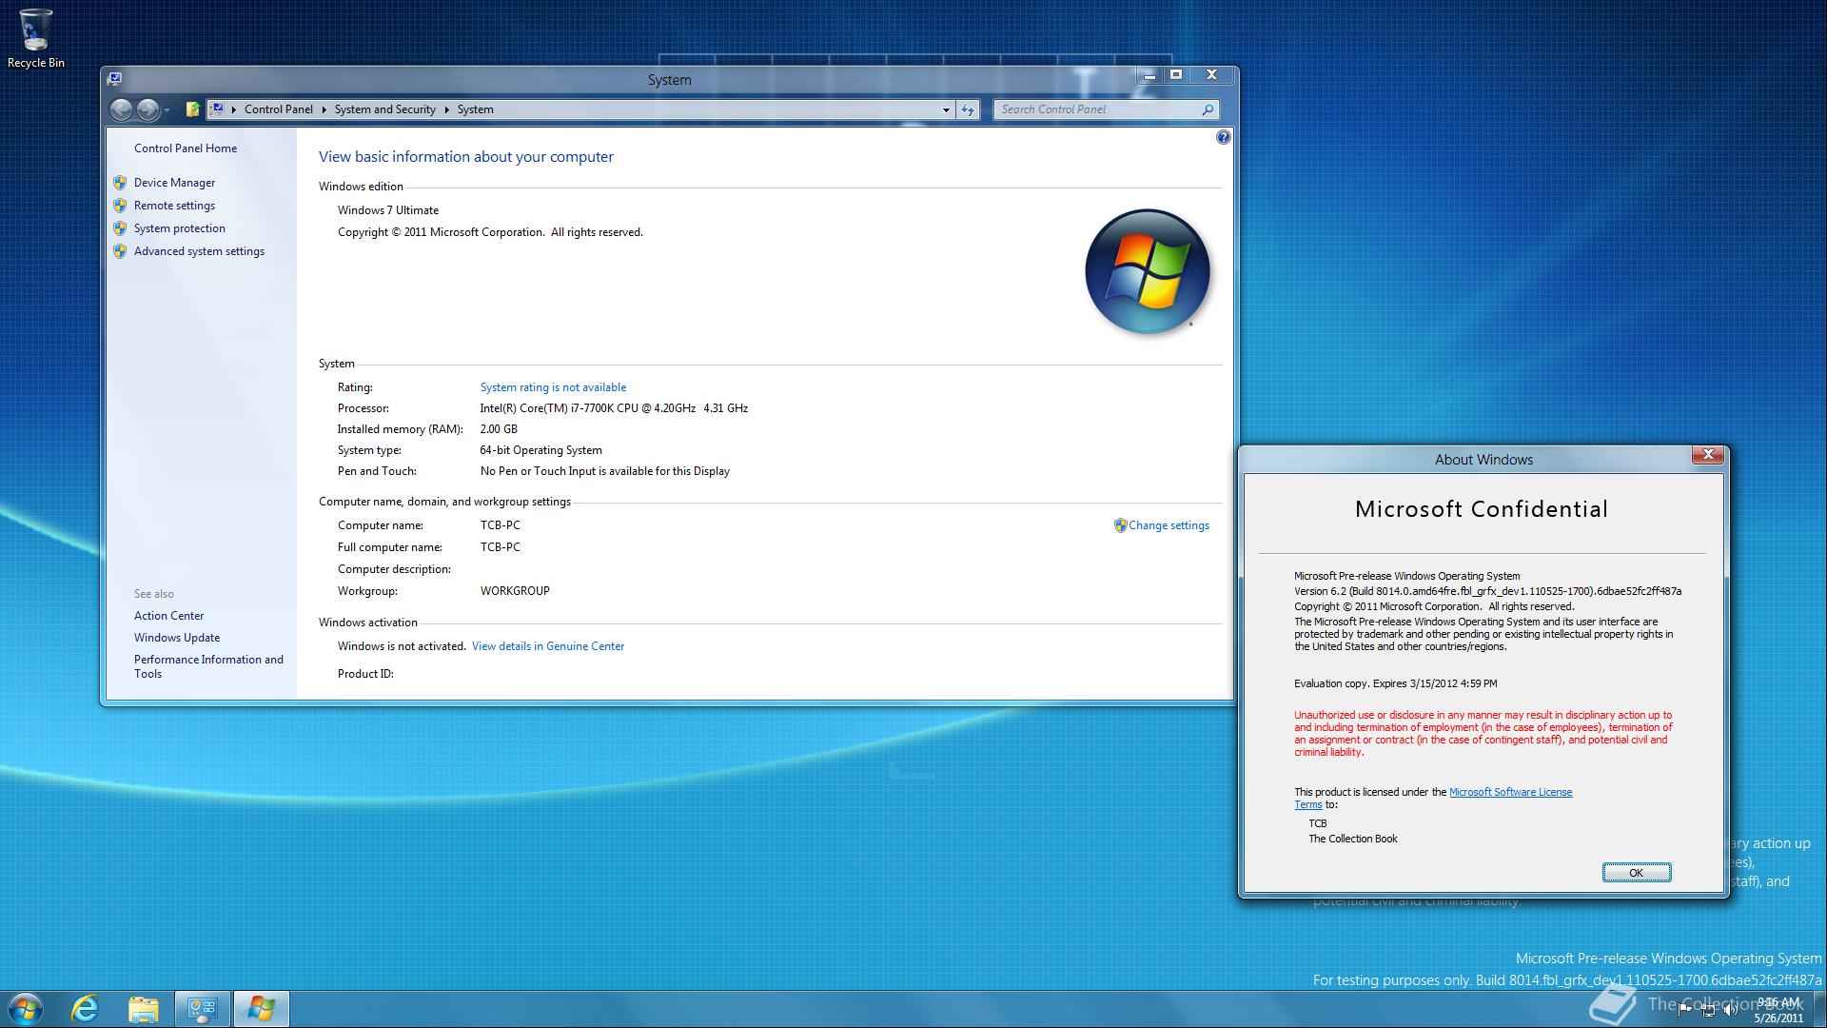This screenshot has width=1827, height=1028.
Task: Open the address bar history dropdown
Action: 946,109
